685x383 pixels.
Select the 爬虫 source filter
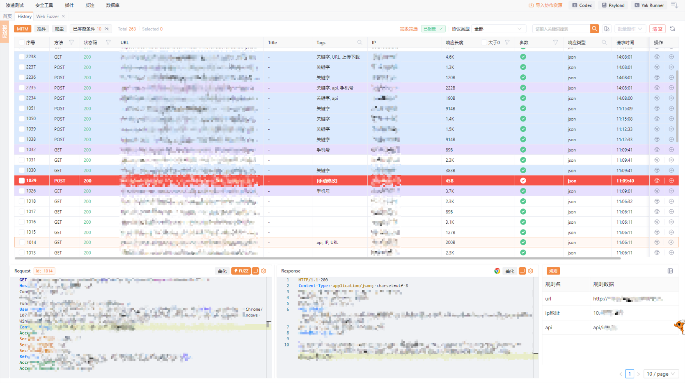(60, 29)
